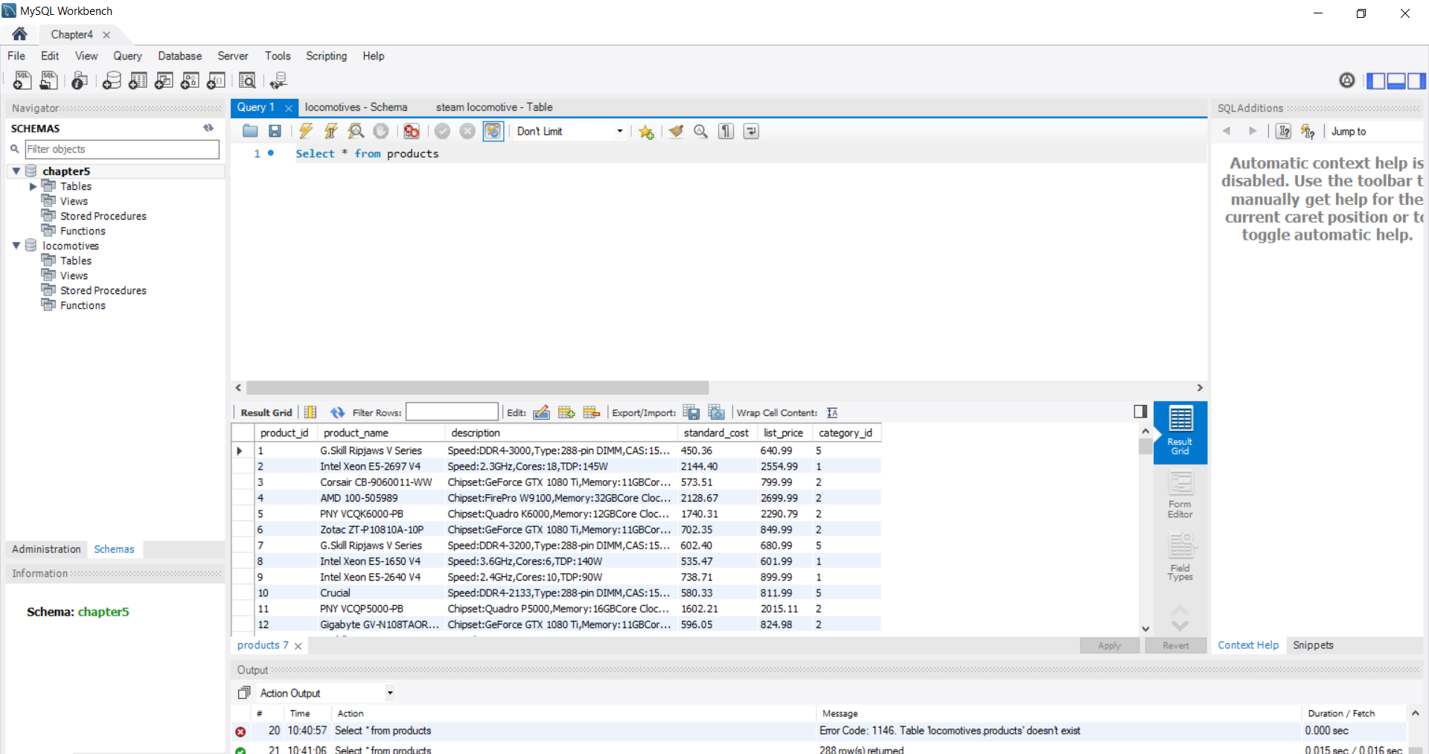Open find panel magnifier icon

pos(700,131)
